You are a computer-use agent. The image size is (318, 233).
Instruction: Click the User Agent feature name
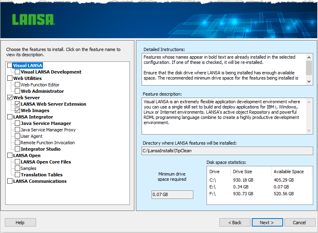tap(31, 136)
